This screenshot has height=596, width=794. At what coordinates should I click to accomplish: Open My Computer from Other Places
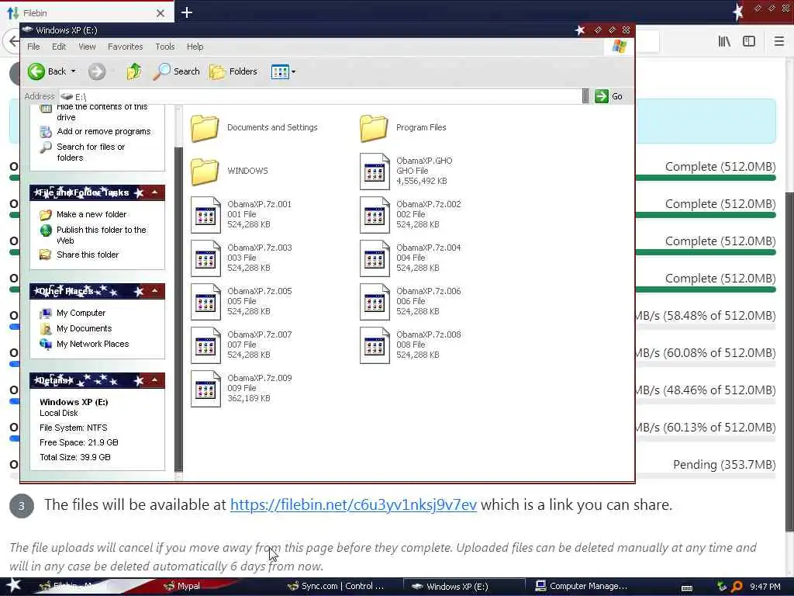coord(72,314)
